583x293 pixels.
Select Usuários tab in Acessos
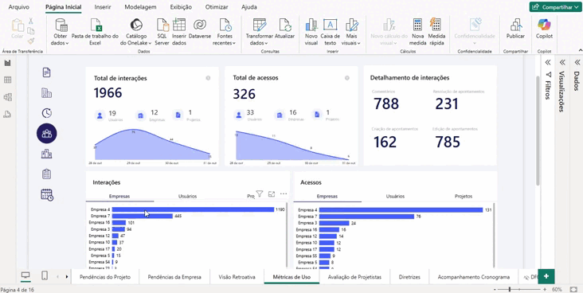pyautogui.click(x=395, y=197)
